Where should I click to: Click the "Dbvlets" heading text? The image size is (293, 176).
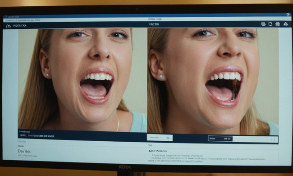pyautogui.click(x=24, y=151)
